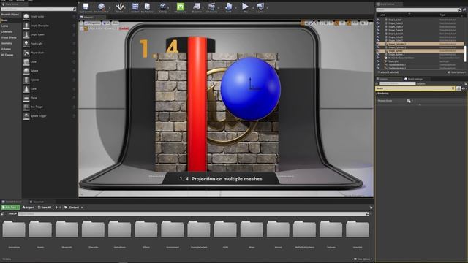Open the Content toolbar icon
This screenshot has height=263, width=468.
click(x=135, y=7)
